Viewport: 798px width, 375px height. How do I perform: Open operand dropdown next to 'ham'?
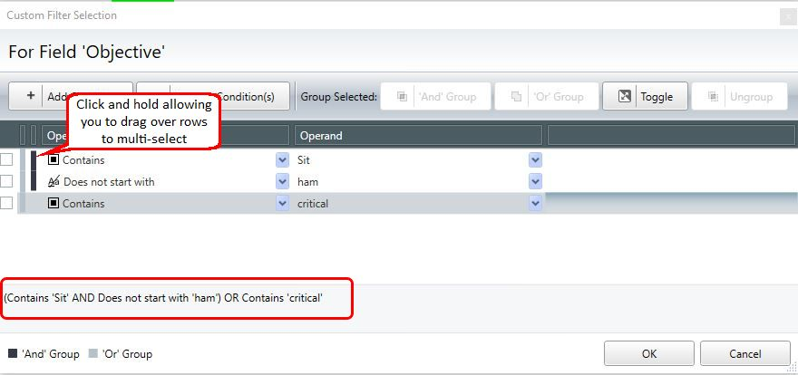click(x=535, y=181)
